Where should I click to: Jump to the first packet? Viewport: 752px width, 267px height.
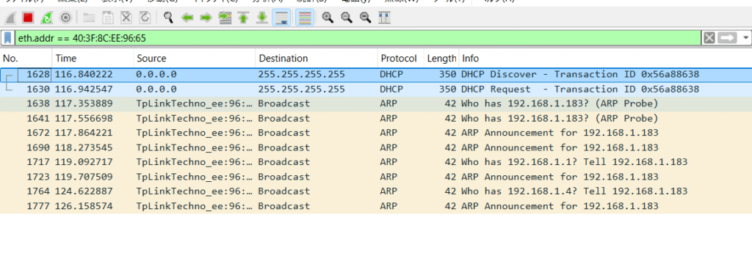[243, 18]
